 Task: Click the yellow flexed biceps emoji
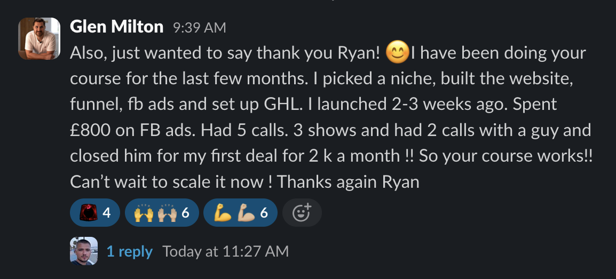point(222,213)
